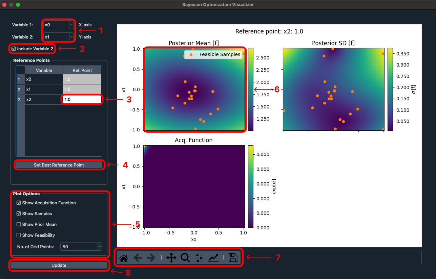Click the Posterior SD colorbar
The image size is (436, 279).
pyautogui.click(x=390, y=89)
